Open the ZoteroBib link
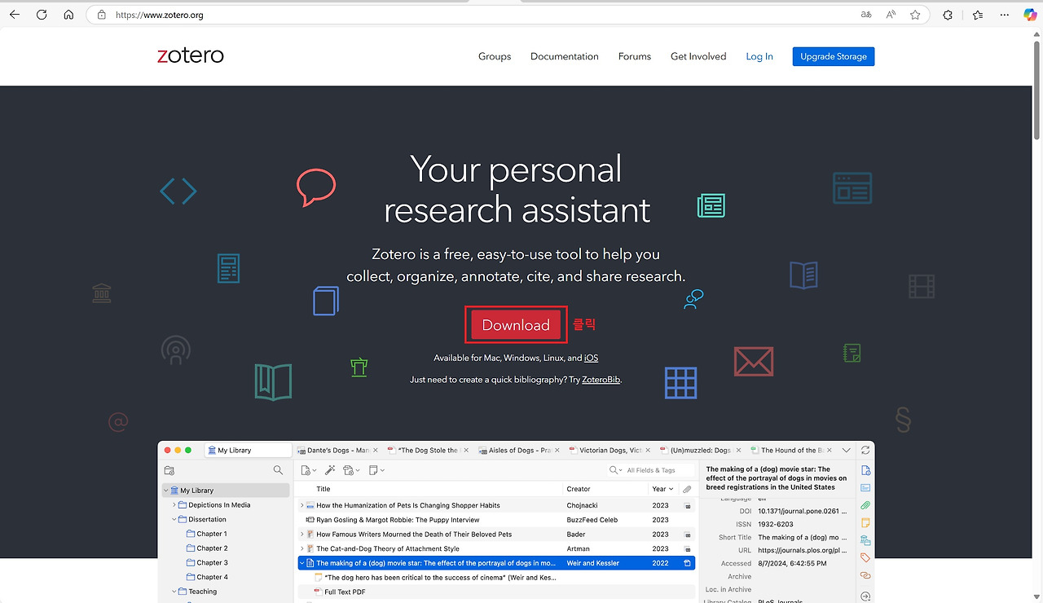The image size is (1043, 603). [601, 380]
